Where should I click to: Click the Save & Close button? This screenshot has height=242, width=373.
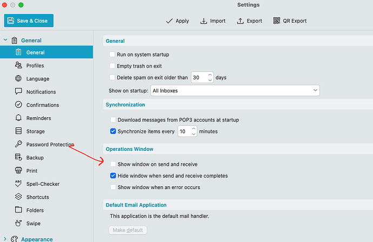29,21
